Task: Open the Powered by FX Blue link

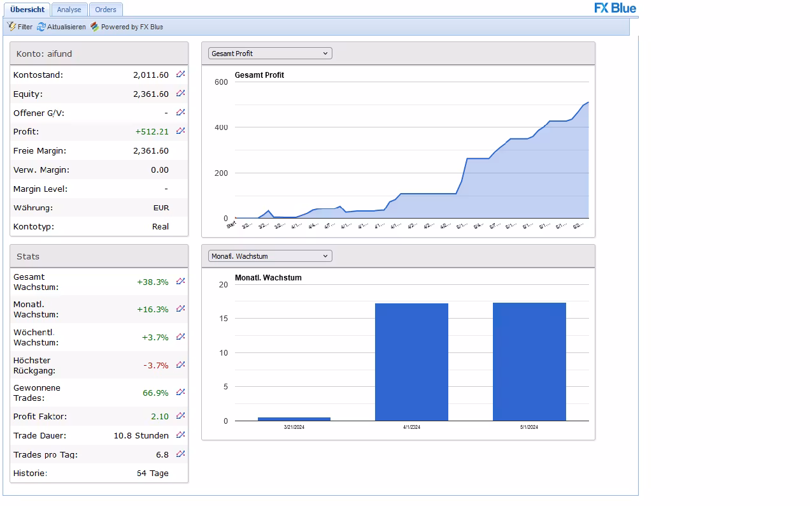Action: [x=127, y=27]
